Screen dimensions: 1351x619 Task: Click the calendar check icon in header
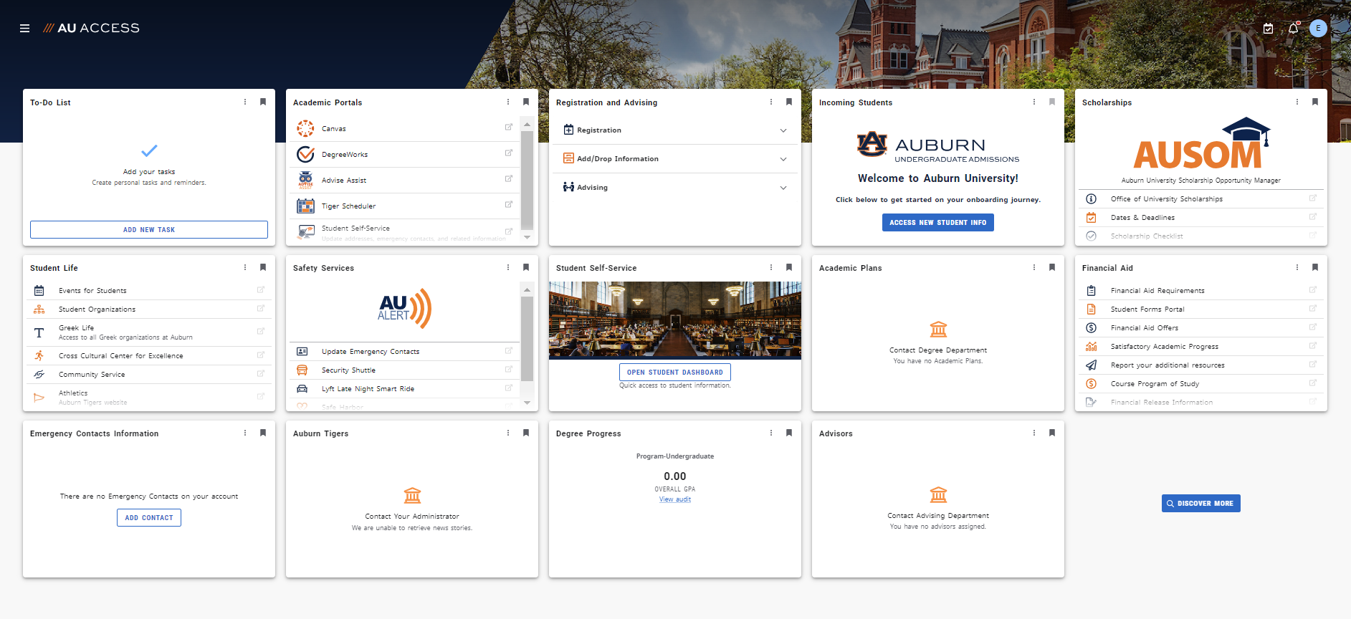click(x=1268, y=29)
